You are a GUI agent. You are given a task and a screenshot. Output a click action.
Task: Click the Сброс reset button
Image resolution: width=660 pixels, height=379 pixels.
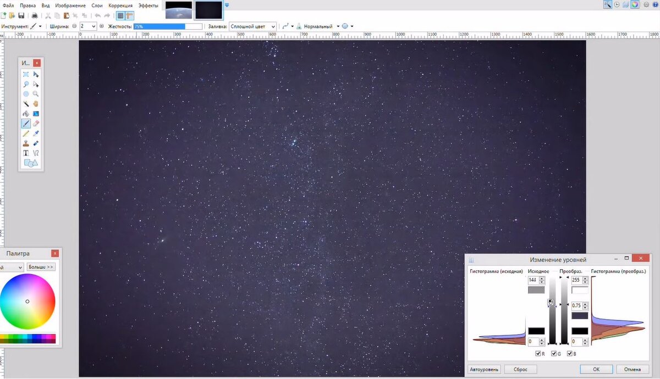pos(520,369)
